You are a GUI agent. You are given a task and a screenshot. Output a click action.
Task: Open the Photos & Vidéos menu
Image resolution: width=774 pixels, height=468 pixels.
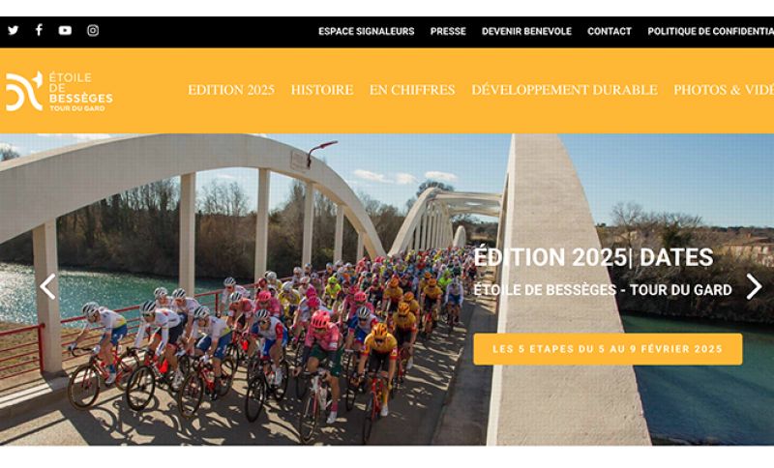[x=724, y=90]
